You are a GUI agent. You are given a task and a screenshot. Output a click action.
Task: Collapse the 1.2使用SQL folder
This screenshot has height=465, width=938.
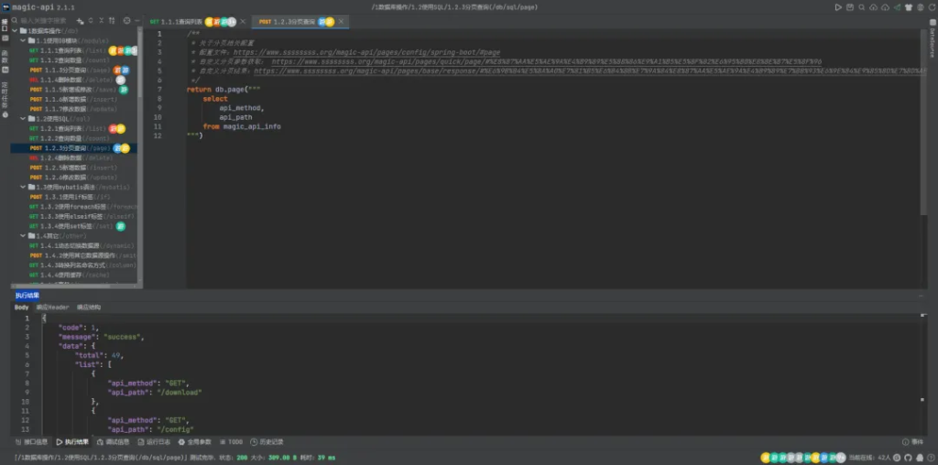(x=23, y=119)
